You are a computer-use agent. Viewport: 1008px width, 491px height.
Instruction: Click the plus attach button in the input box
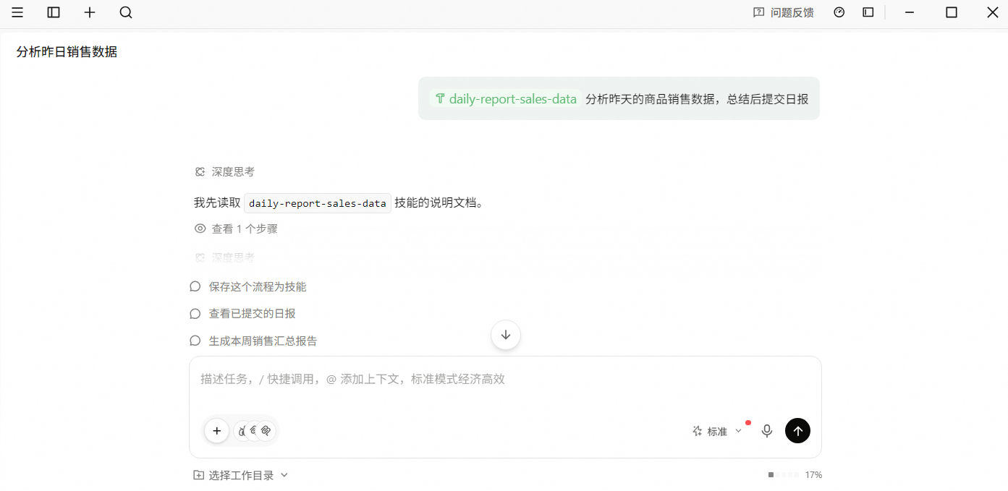[x=216, y=431]
